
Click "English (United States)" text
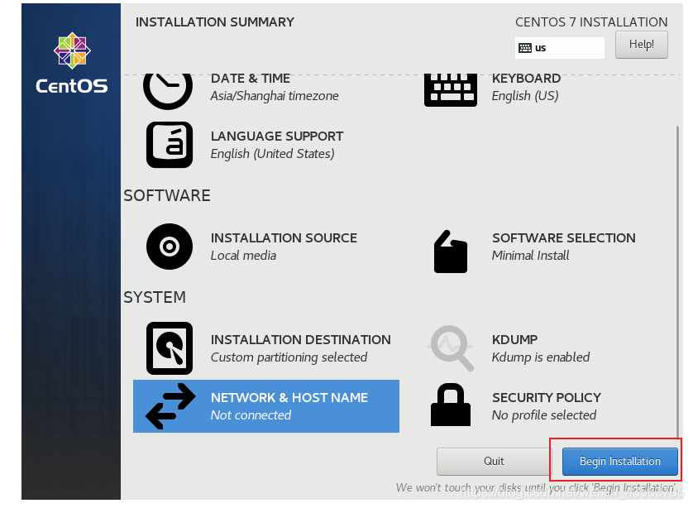coord(272,154)
